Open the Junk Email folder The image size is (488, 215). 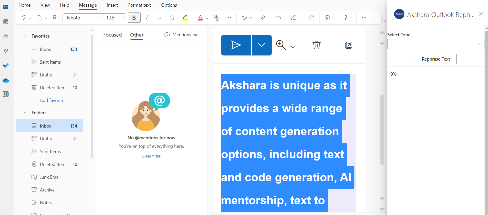coord(50,177)
